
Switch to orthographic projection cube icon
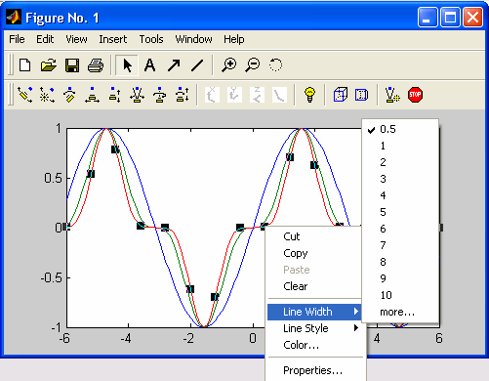pos(341,95)
